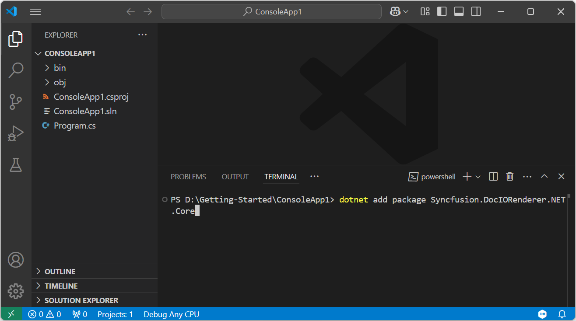Go forward with the right arrow
This screenshot has width=576, height=321.
(x=148, y=12)
